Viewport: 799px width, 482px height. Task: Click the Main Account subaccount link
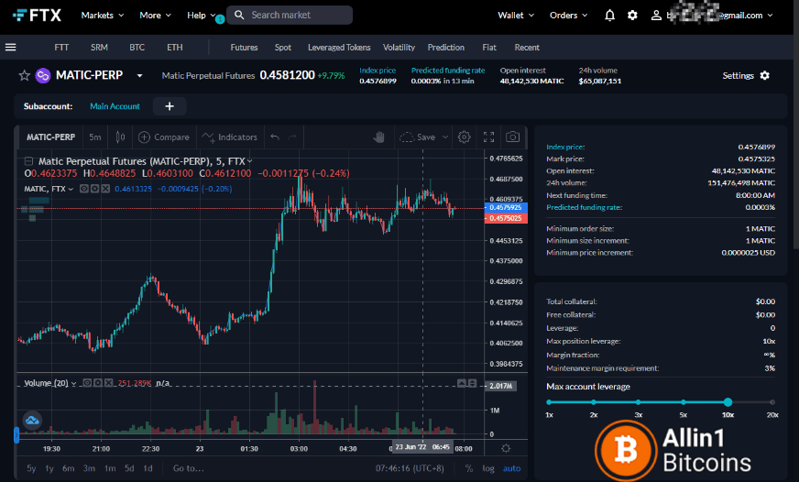pyautogui.click(x=115, y=106)
